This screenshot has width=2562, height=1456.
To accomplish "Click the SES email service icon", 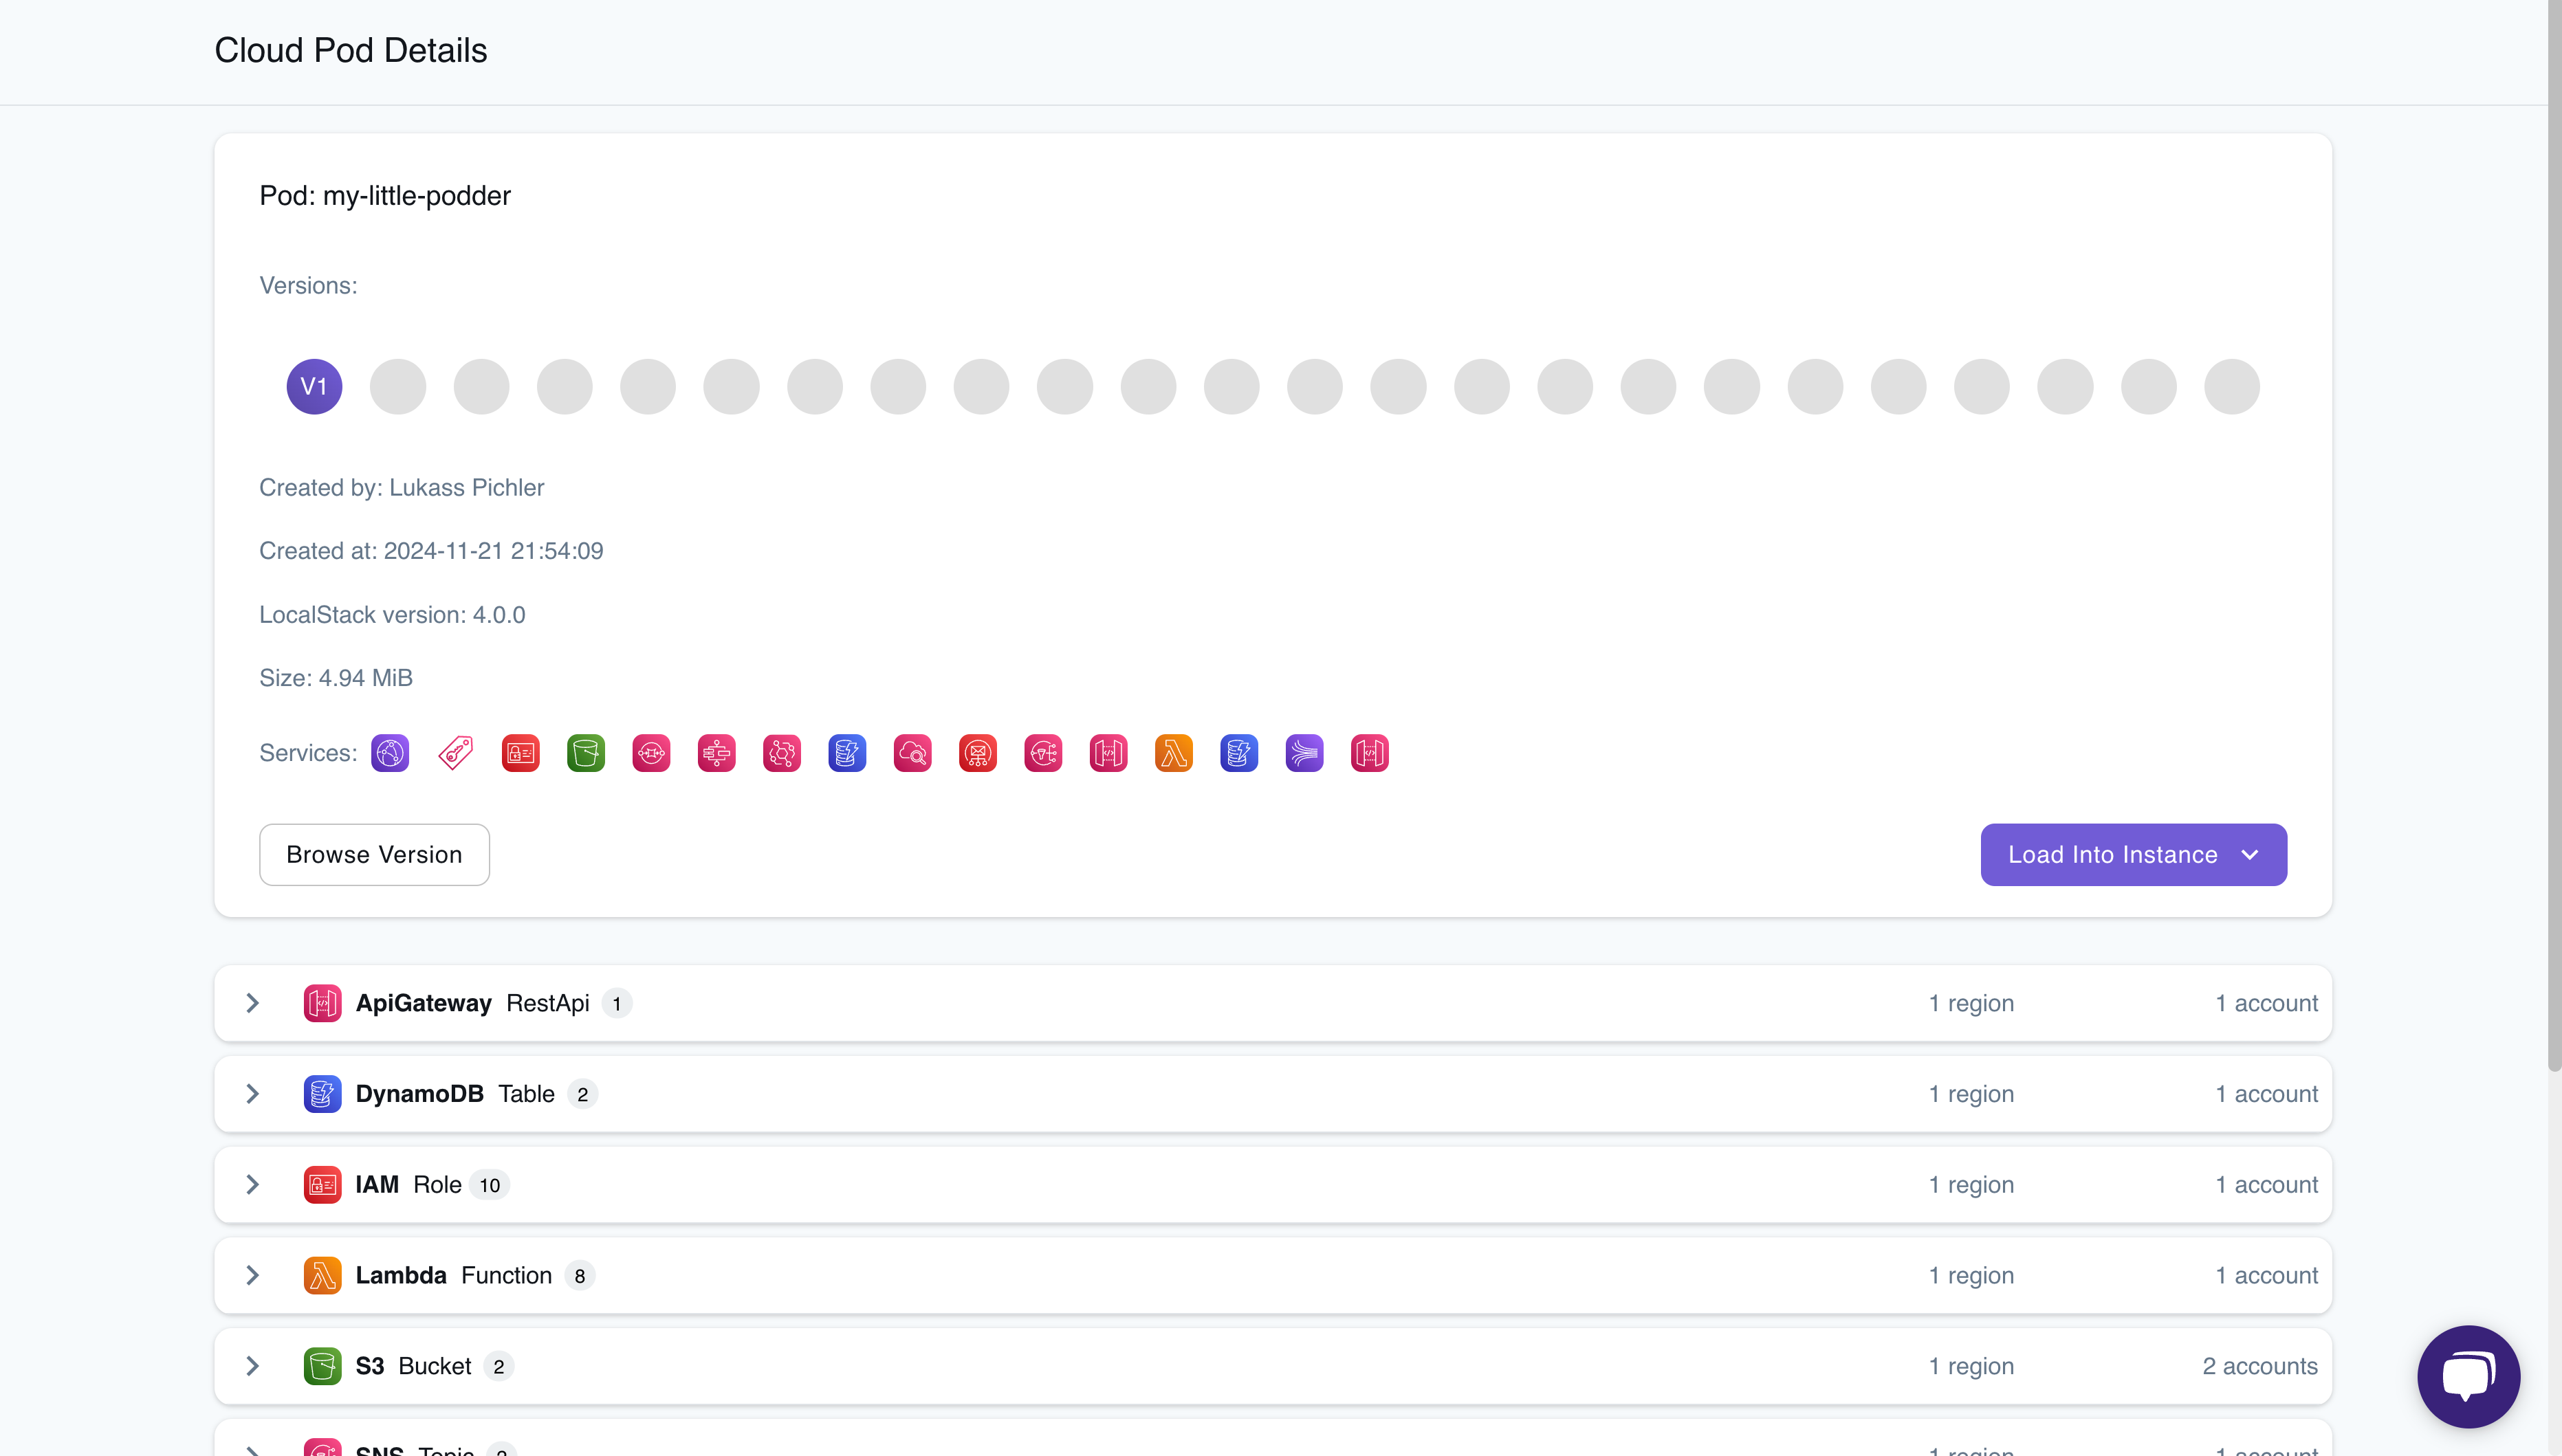I will 977,753.
